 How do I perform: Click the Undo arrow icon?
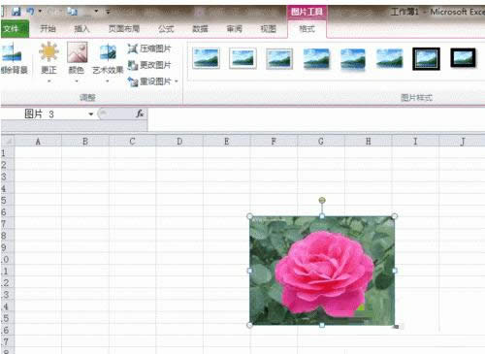tap(30, 12)
